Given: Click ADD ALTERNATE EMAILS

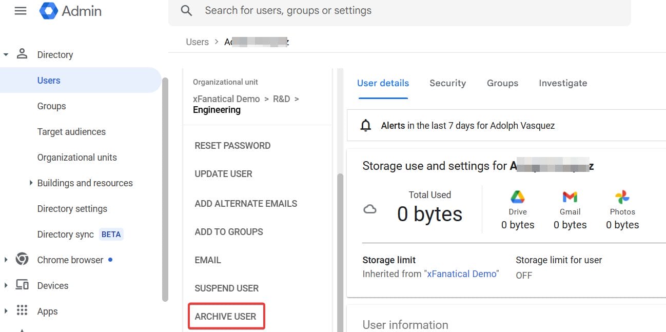Looking at the screenshot, I should 246,204.
